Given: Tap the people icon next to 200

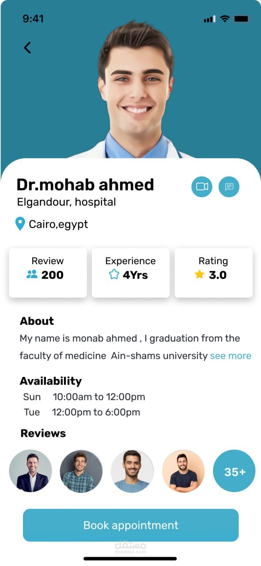Looking at the screenshot, I should click(32, 275).
